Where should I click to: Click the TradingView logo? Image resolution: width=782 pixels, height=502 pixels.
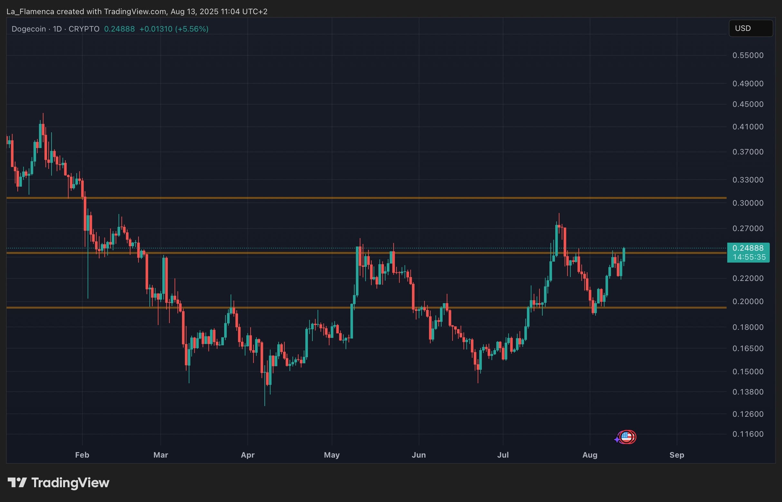pos(58,482)
